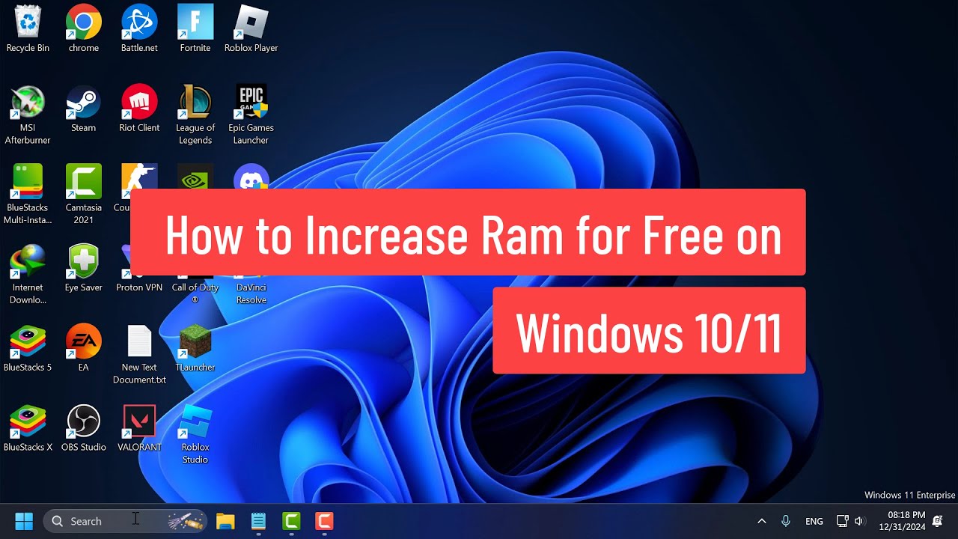This screenshot has width=958, height=539.
Task: Click the speaker volume tray icon
Action: pos(859,521)
